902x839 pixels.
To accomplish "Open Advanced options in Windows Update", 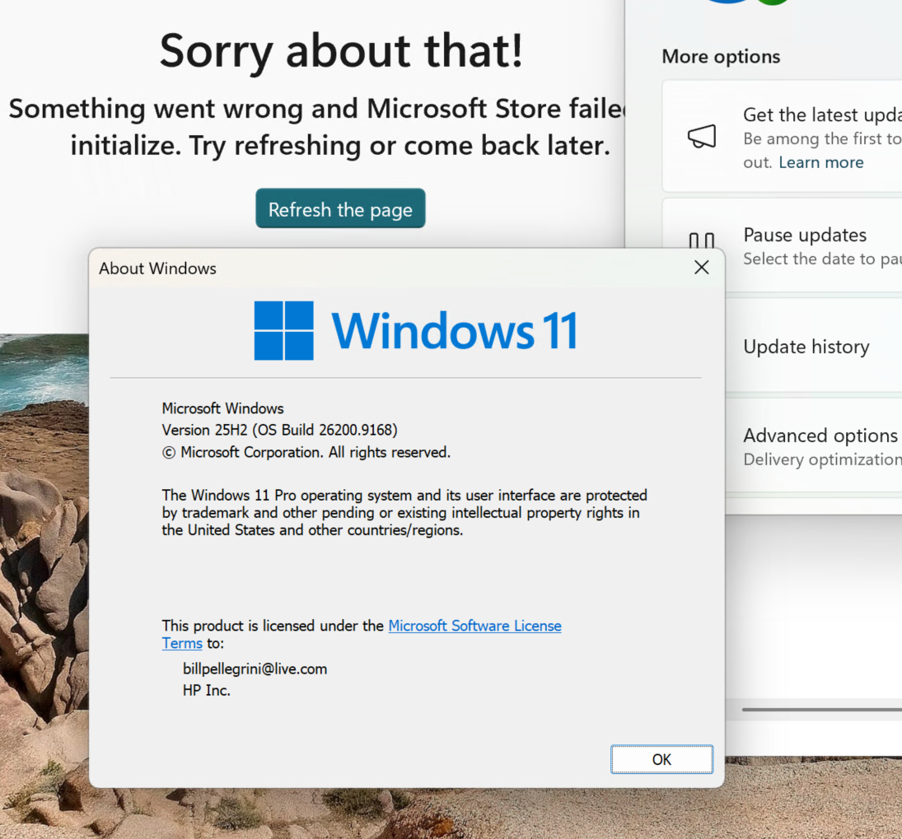I will [x=813, y=445].
